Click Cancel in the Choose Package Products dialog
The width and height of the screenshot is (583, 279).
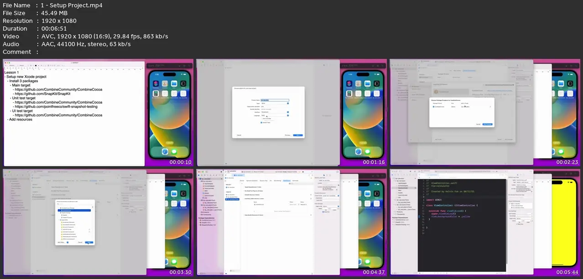pos(478,124)
